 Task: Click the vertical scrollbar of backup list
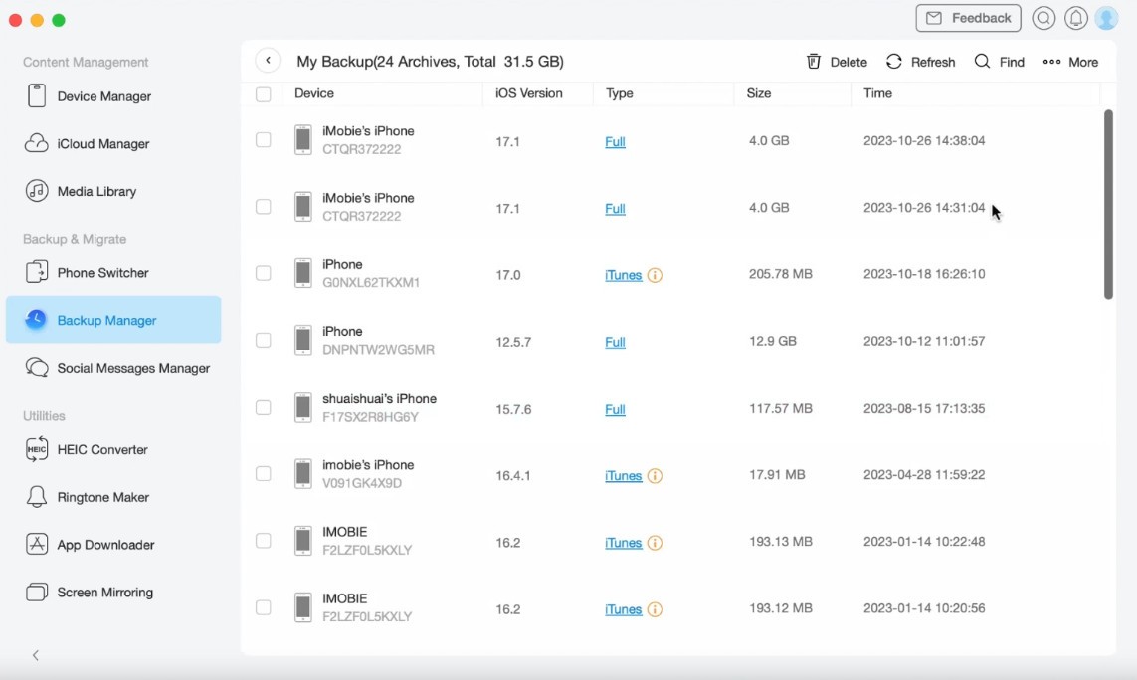pyautogui.click(x=1108, y=204)
